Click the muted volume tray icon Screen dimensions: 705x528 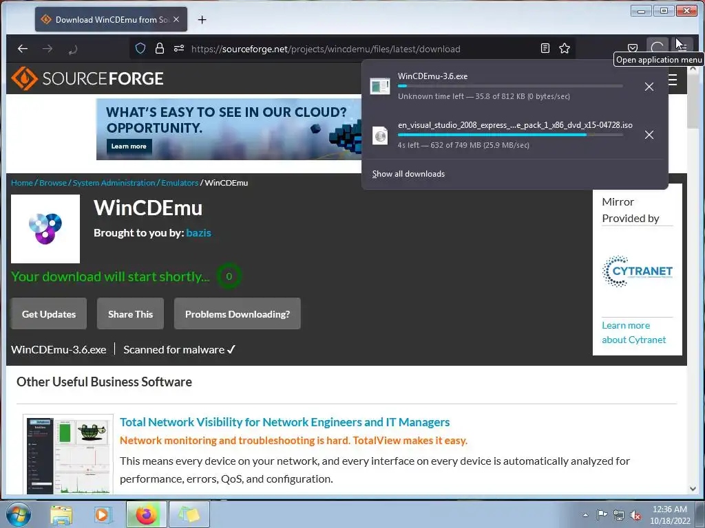click(x=635, y=515)
